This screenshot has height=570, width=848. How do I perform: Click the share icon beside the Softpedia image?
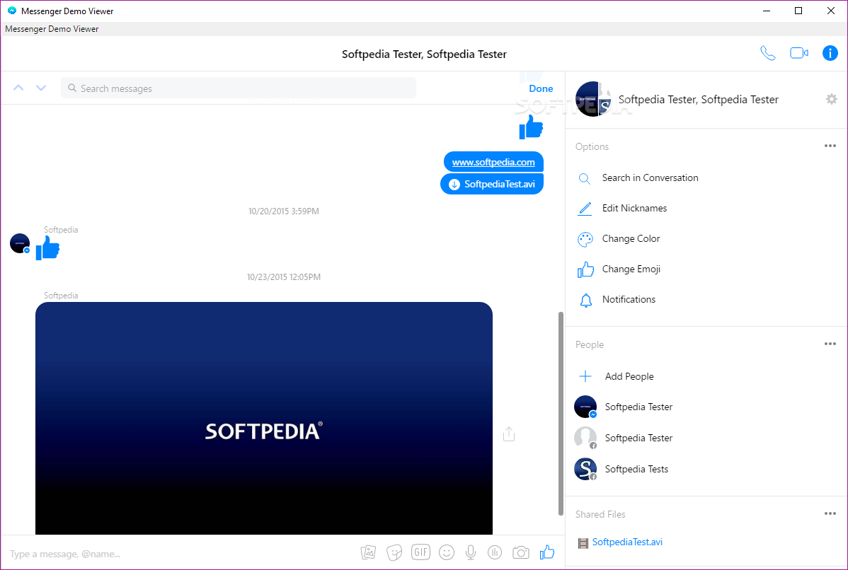[509, 434]
